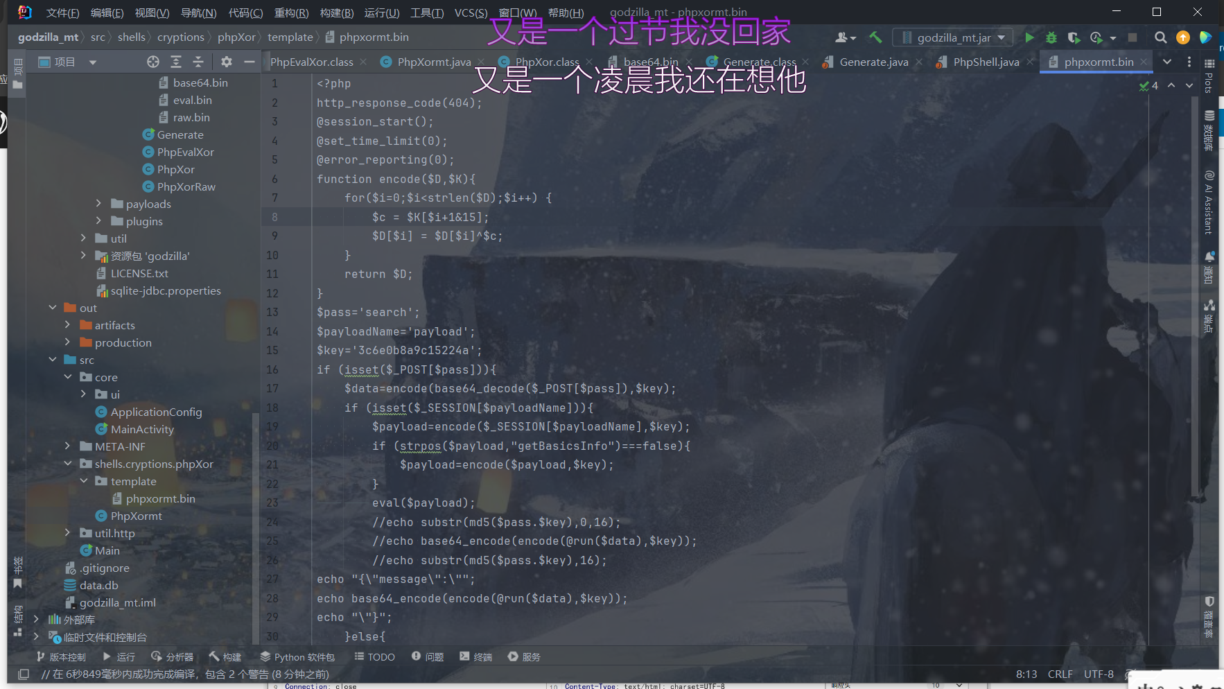Open the AI Assistant side panel
Image resolution: width=1224 pixels, height=689 pixels.
1209,202
